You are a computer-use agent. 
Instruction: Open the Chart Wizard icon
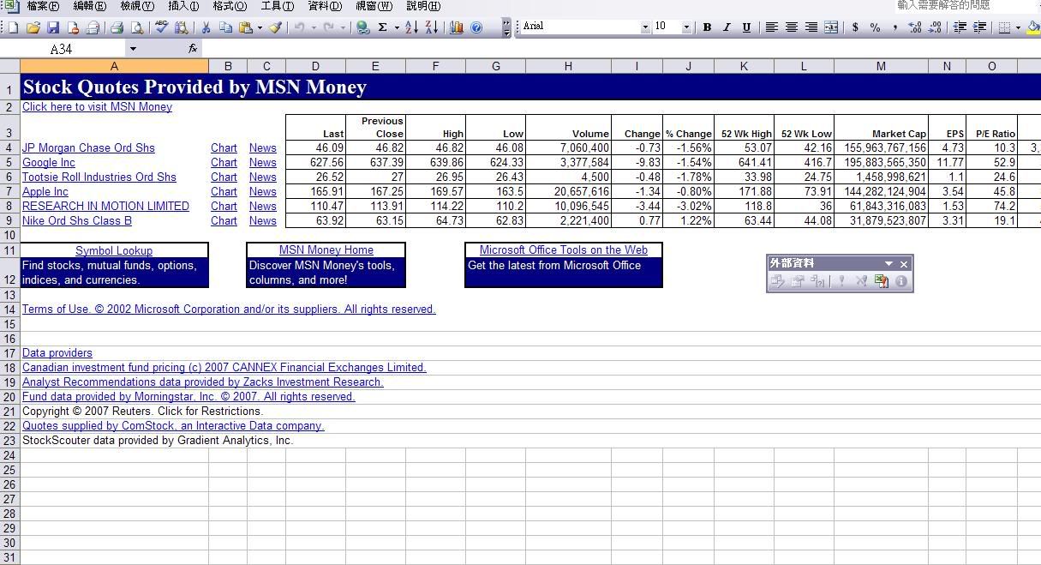[457, 27]
